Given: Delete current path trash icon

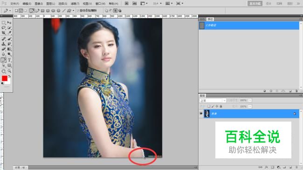Looking at the screenshot, I should click(x=296, y=91).
